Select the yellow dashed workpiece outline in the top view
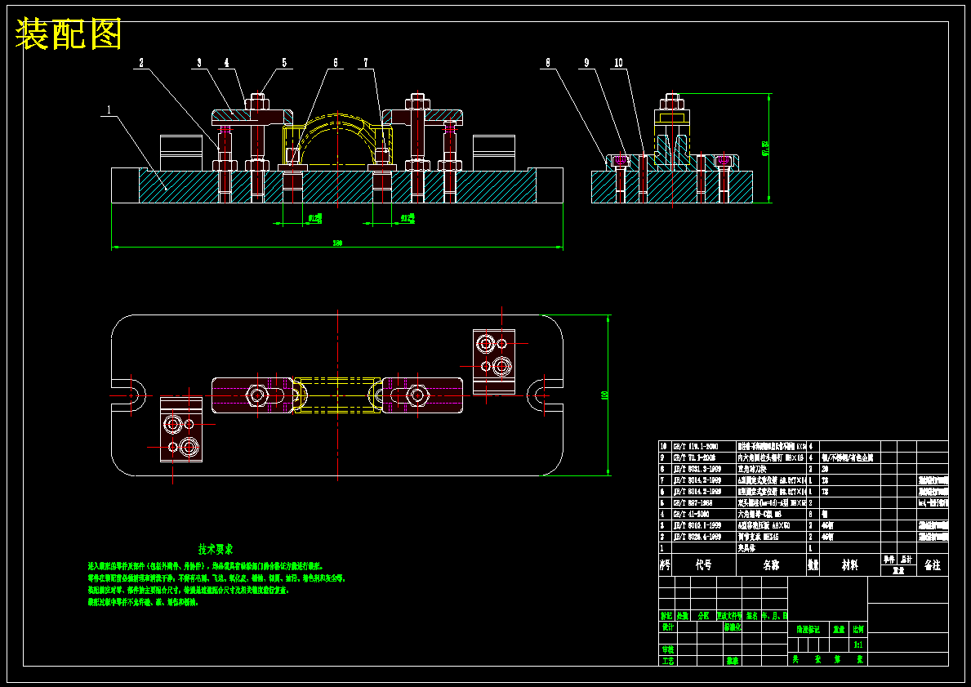The width and height of the screenshot is (971, 687). pos(337,395)
